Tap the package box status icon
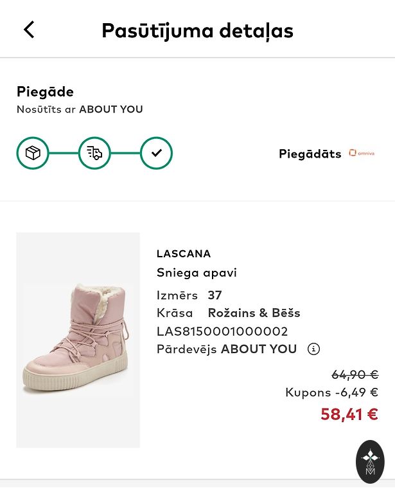 coord(33,153)
